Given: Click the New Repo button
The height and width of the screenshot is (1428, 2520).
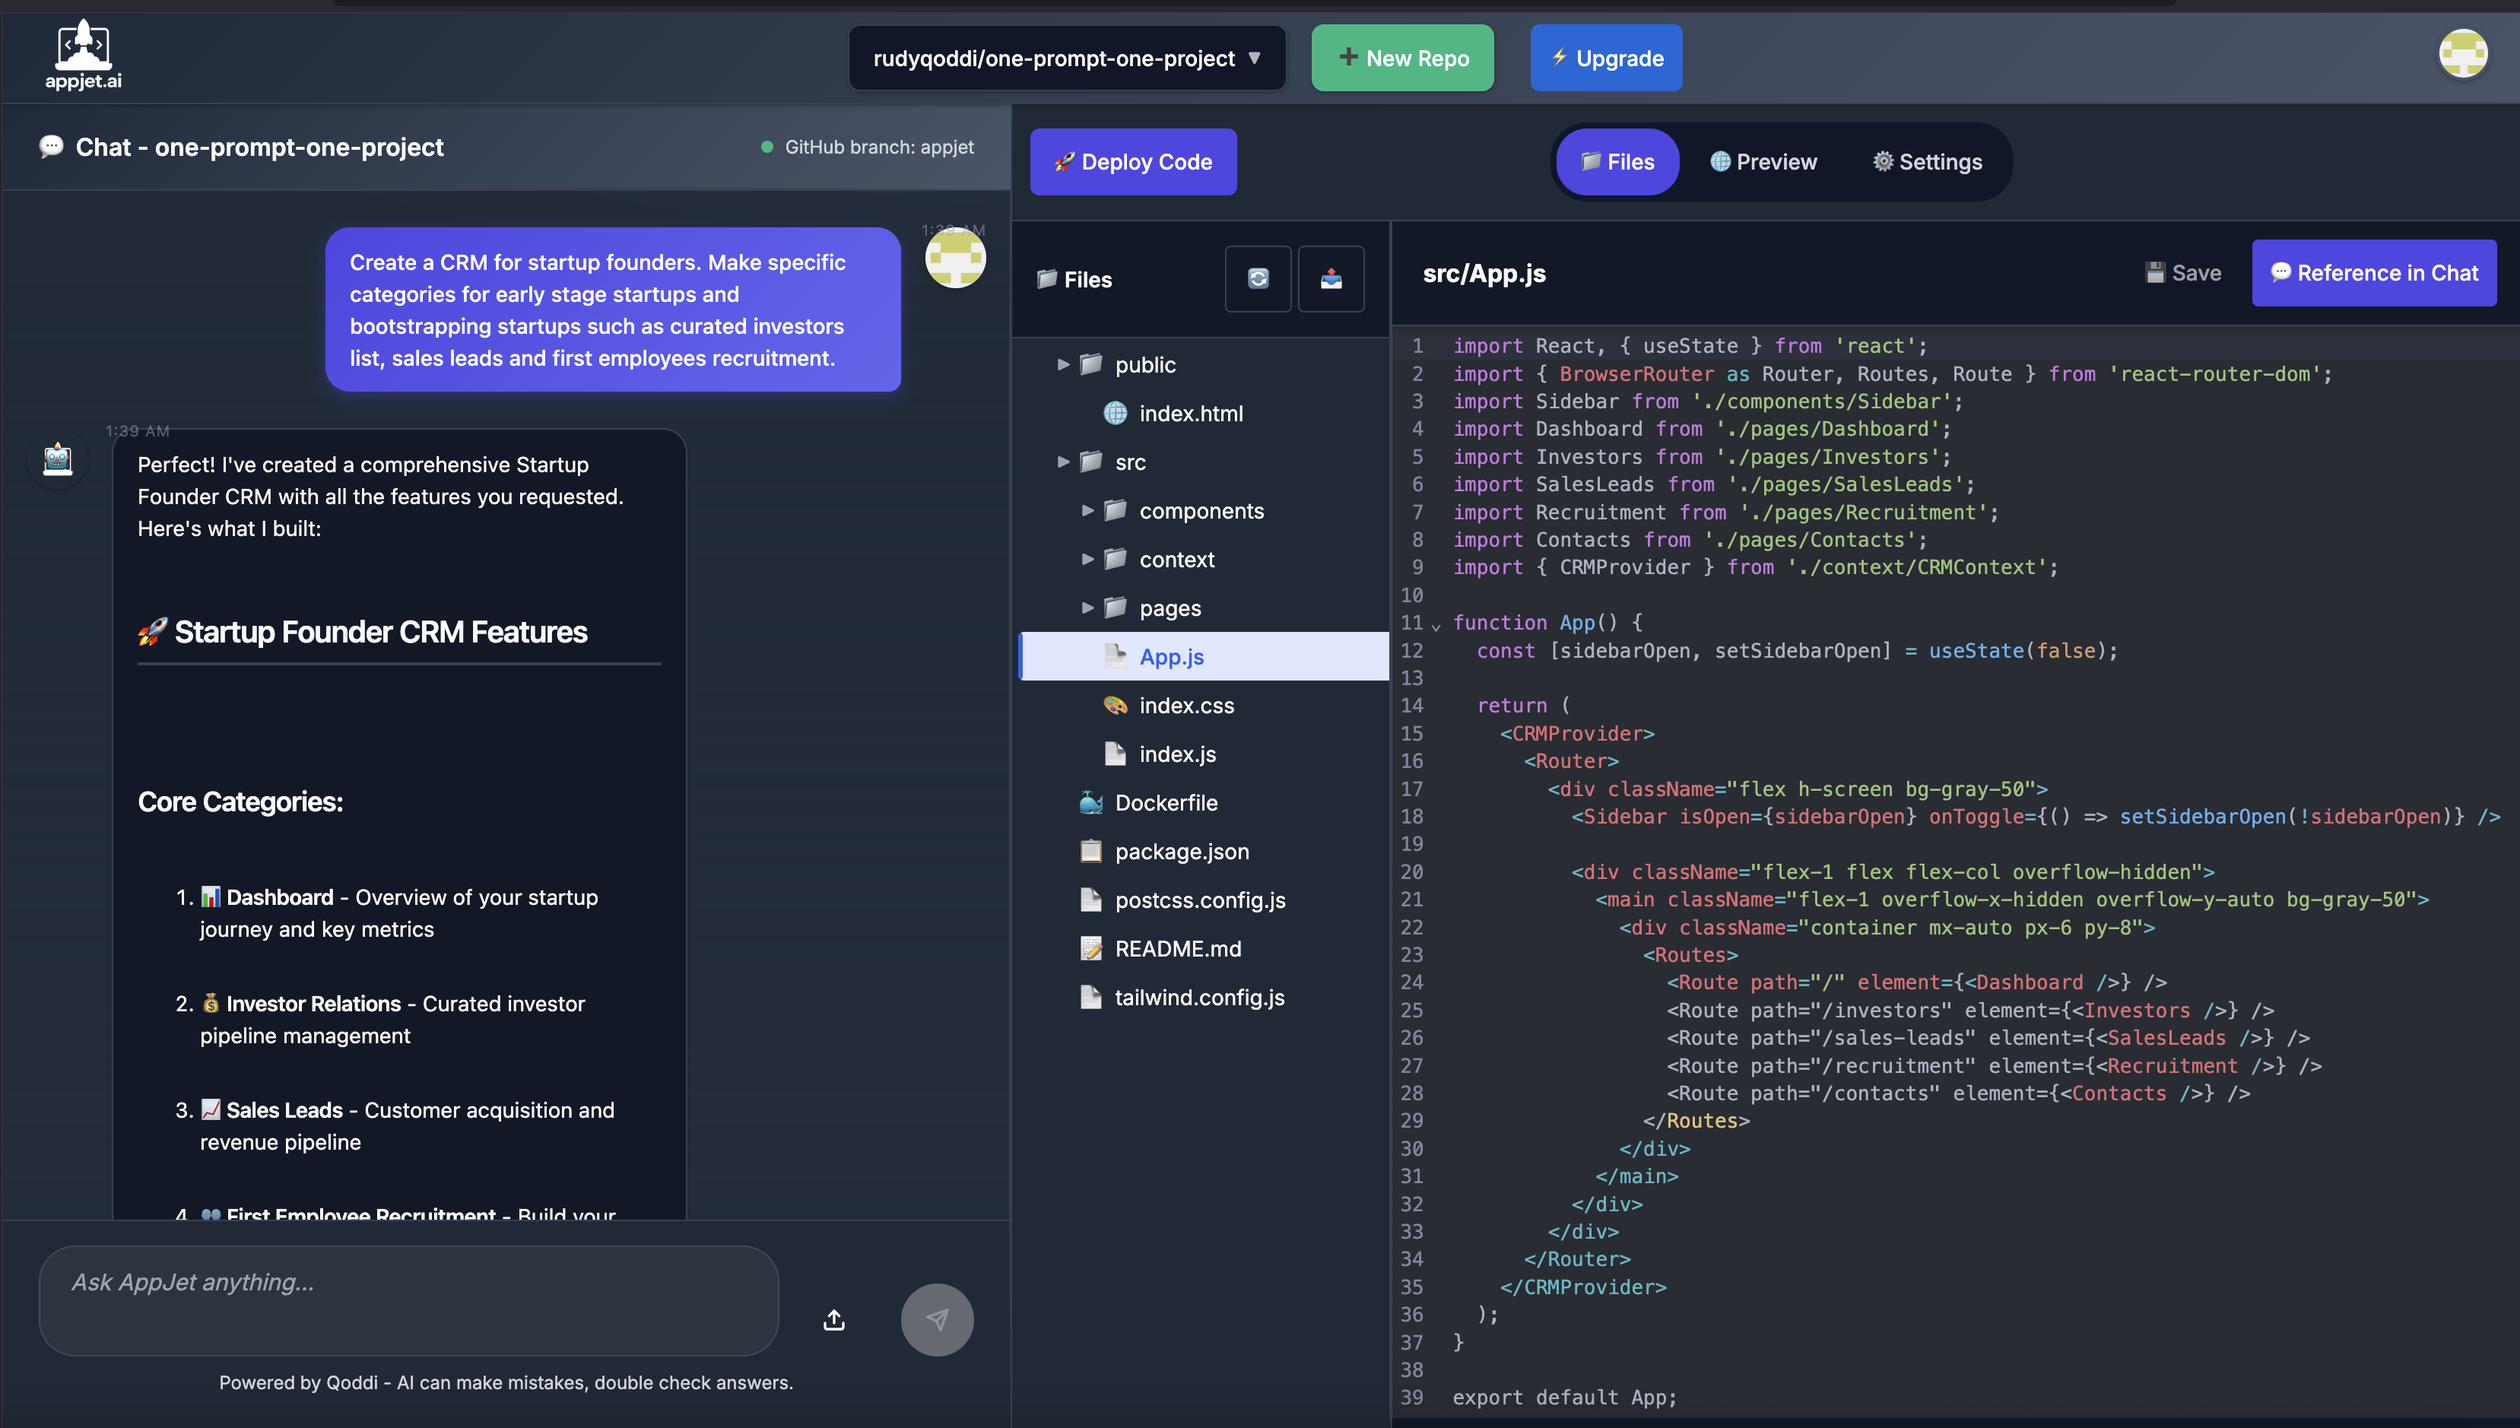Looking at the screenshot, I should [1402, 58].
